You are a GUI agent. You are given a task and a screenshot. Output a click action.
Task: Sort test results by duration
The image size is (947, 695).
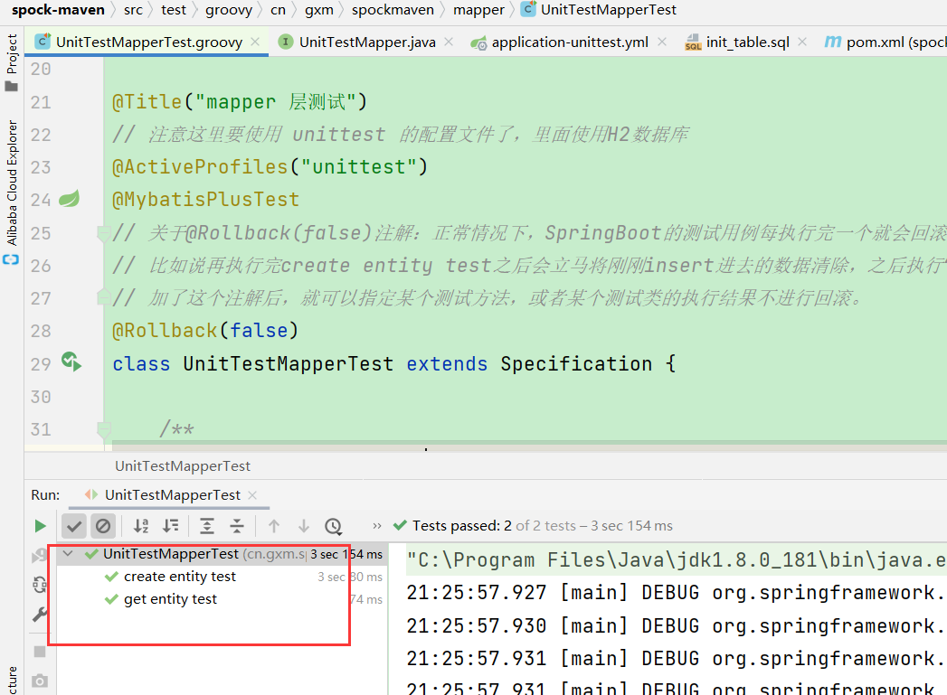coord(171,526)
